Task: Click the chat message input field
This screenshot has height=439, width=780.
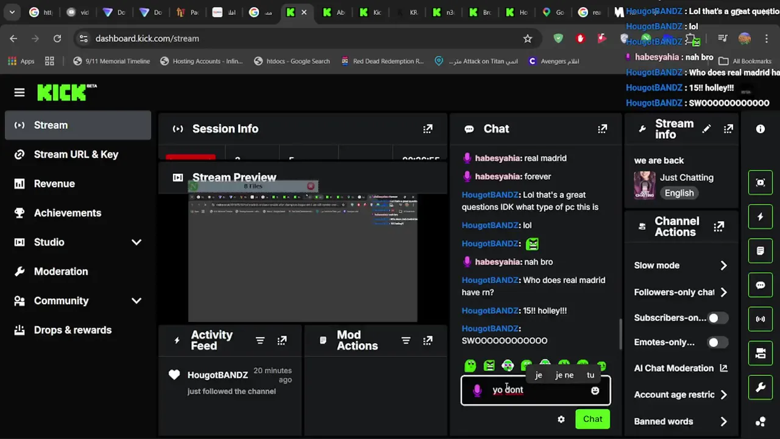Action: click(x=536, y=390)
